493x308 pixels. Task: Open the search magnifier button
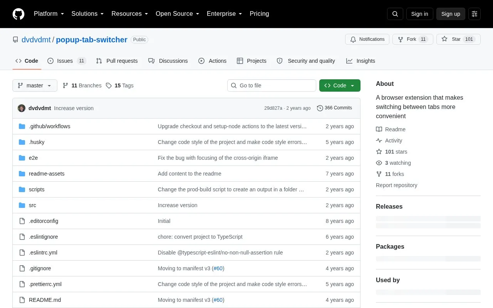[x=395, y=14]
